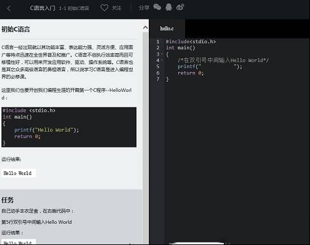Image resolution: width=310 pixels, height=245 pixels.
Task: Fold comment block at line 4
Action: click(x=162, y=60)
